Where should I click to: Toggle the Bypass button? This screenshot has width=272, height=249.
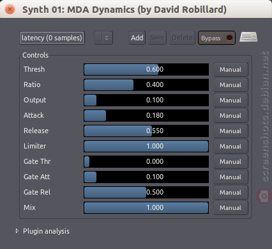click(x=216, y=38)
